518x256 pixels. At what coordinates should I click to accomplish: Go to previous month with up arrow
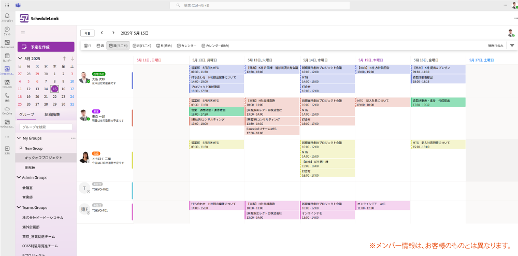(x=64, y=59)
